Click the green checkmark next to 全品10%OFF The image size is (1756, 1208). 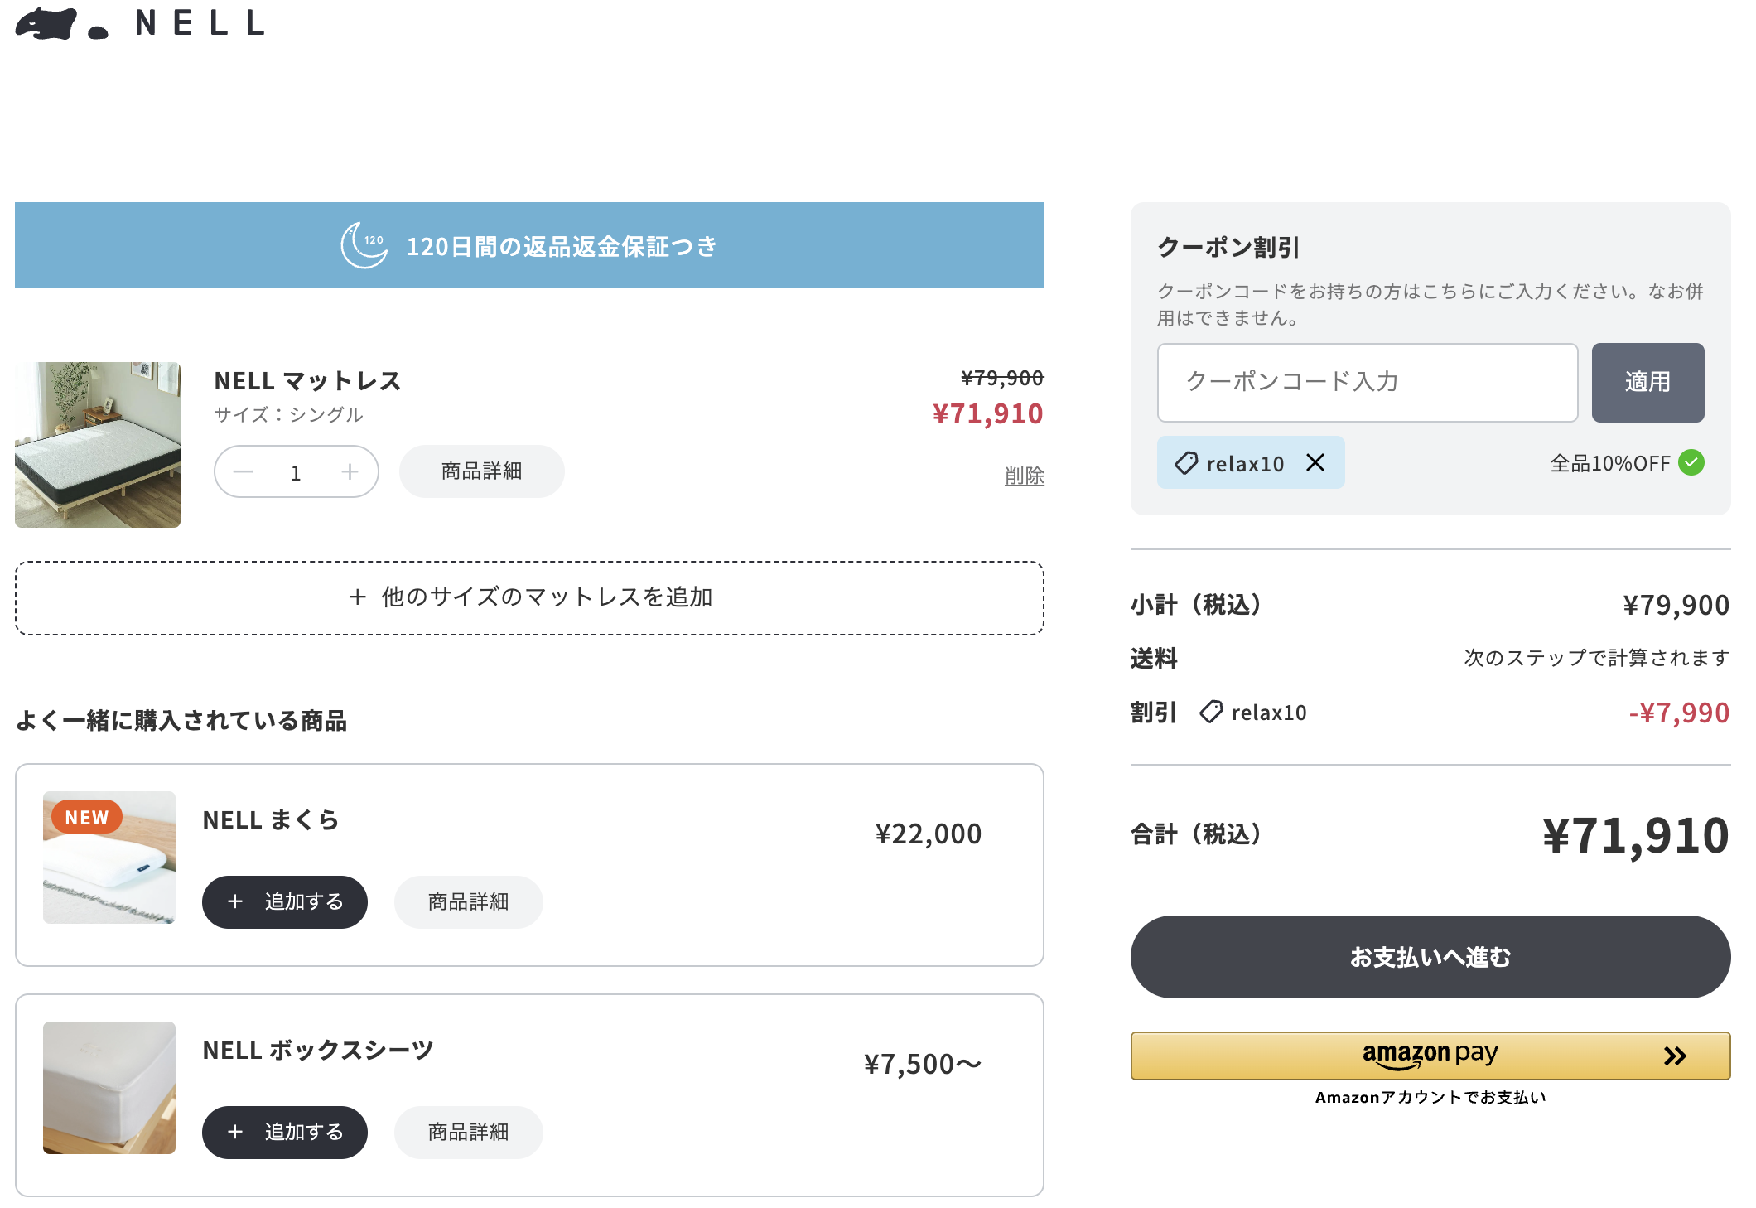1691,462
